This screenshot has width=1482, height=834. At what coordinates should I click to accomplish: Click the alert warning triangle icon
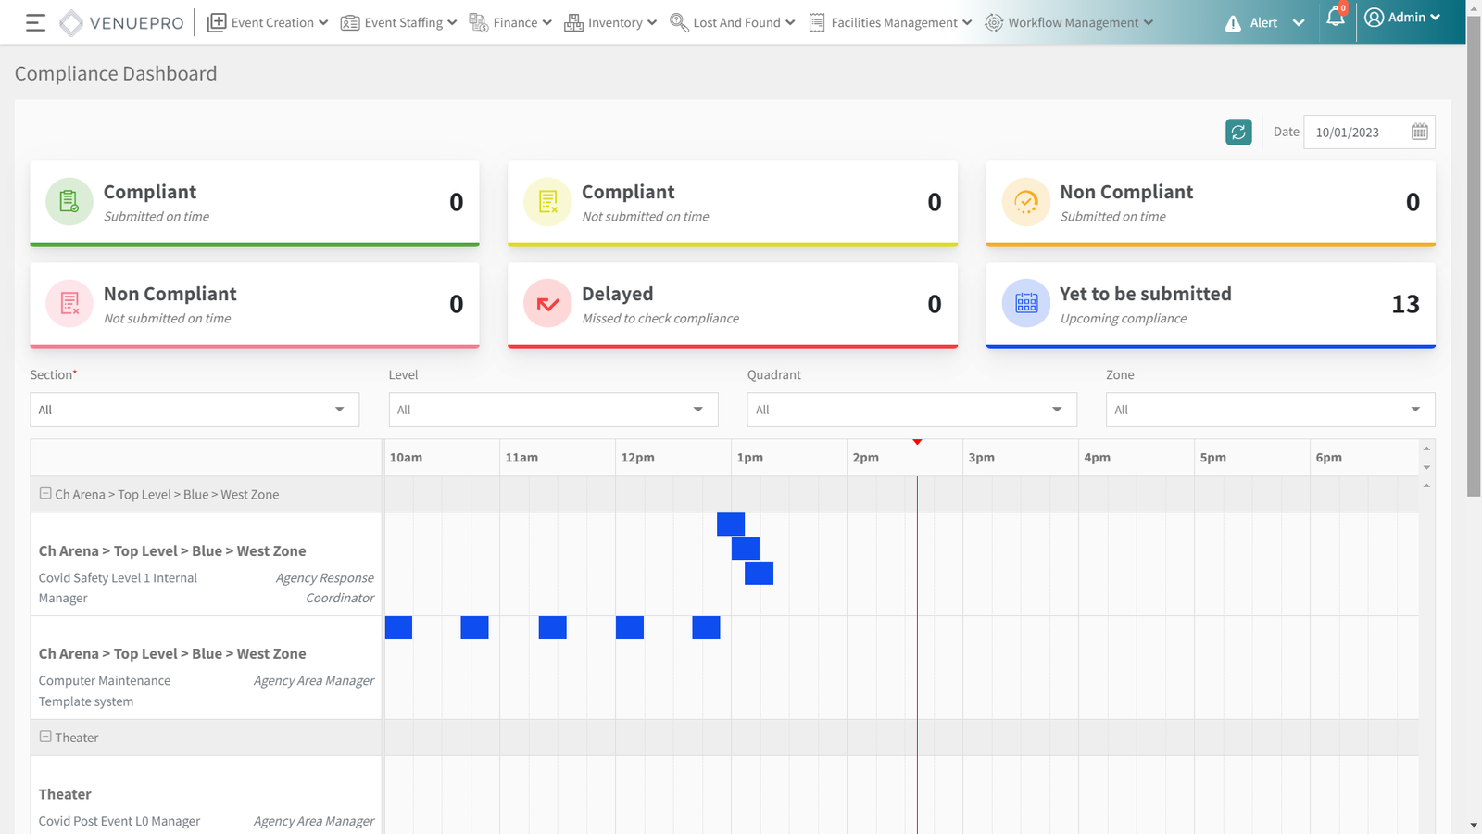coord(1233,23)
